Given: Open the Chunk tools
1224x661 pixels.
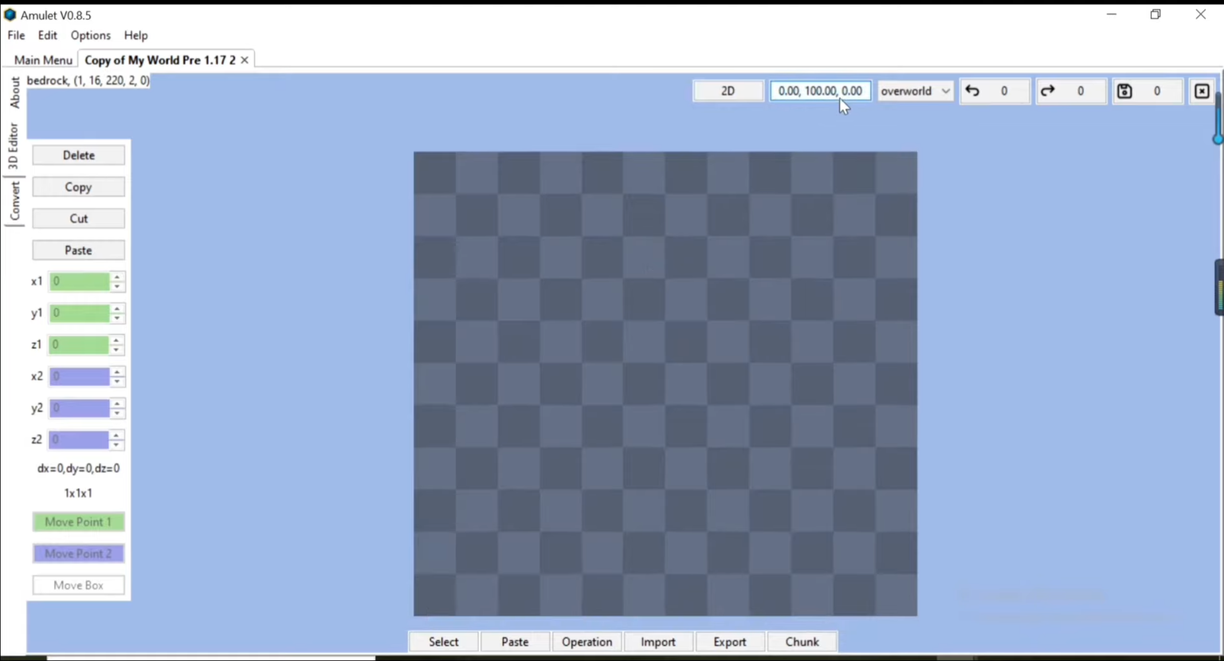Looking at the screenshot, I should tap(802, 642).
